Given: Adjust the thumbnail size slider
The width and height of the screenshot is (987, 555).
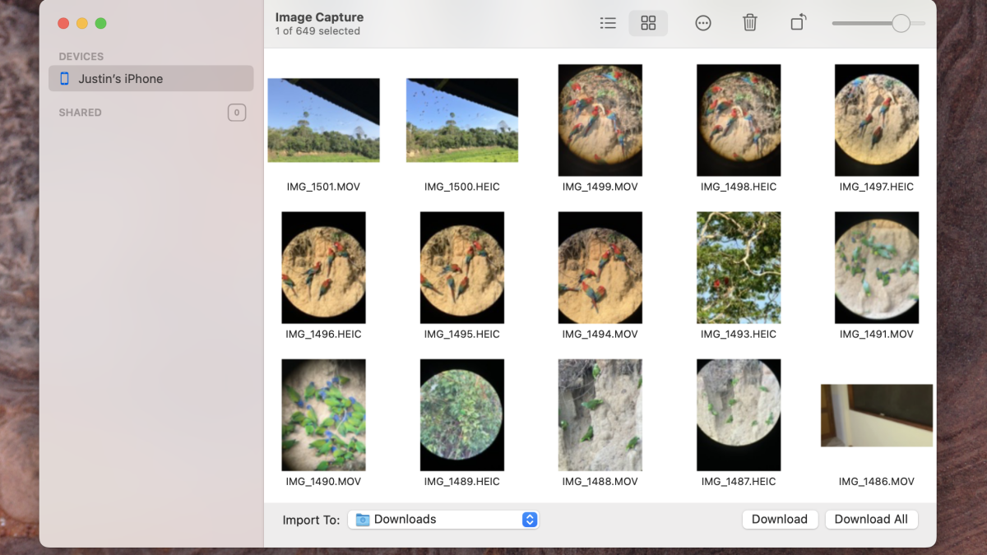Looking at the screenshot, I should point(901,23).
